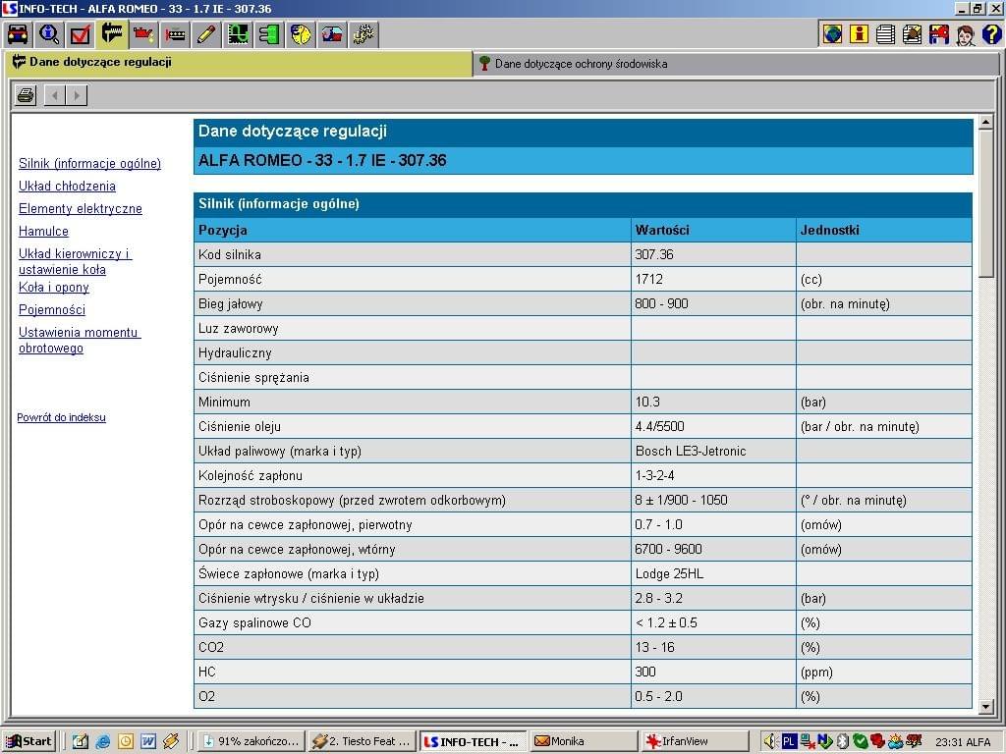1006x754 pixels.
Task: Click the Jednostki column header
Action: [884, 230]
